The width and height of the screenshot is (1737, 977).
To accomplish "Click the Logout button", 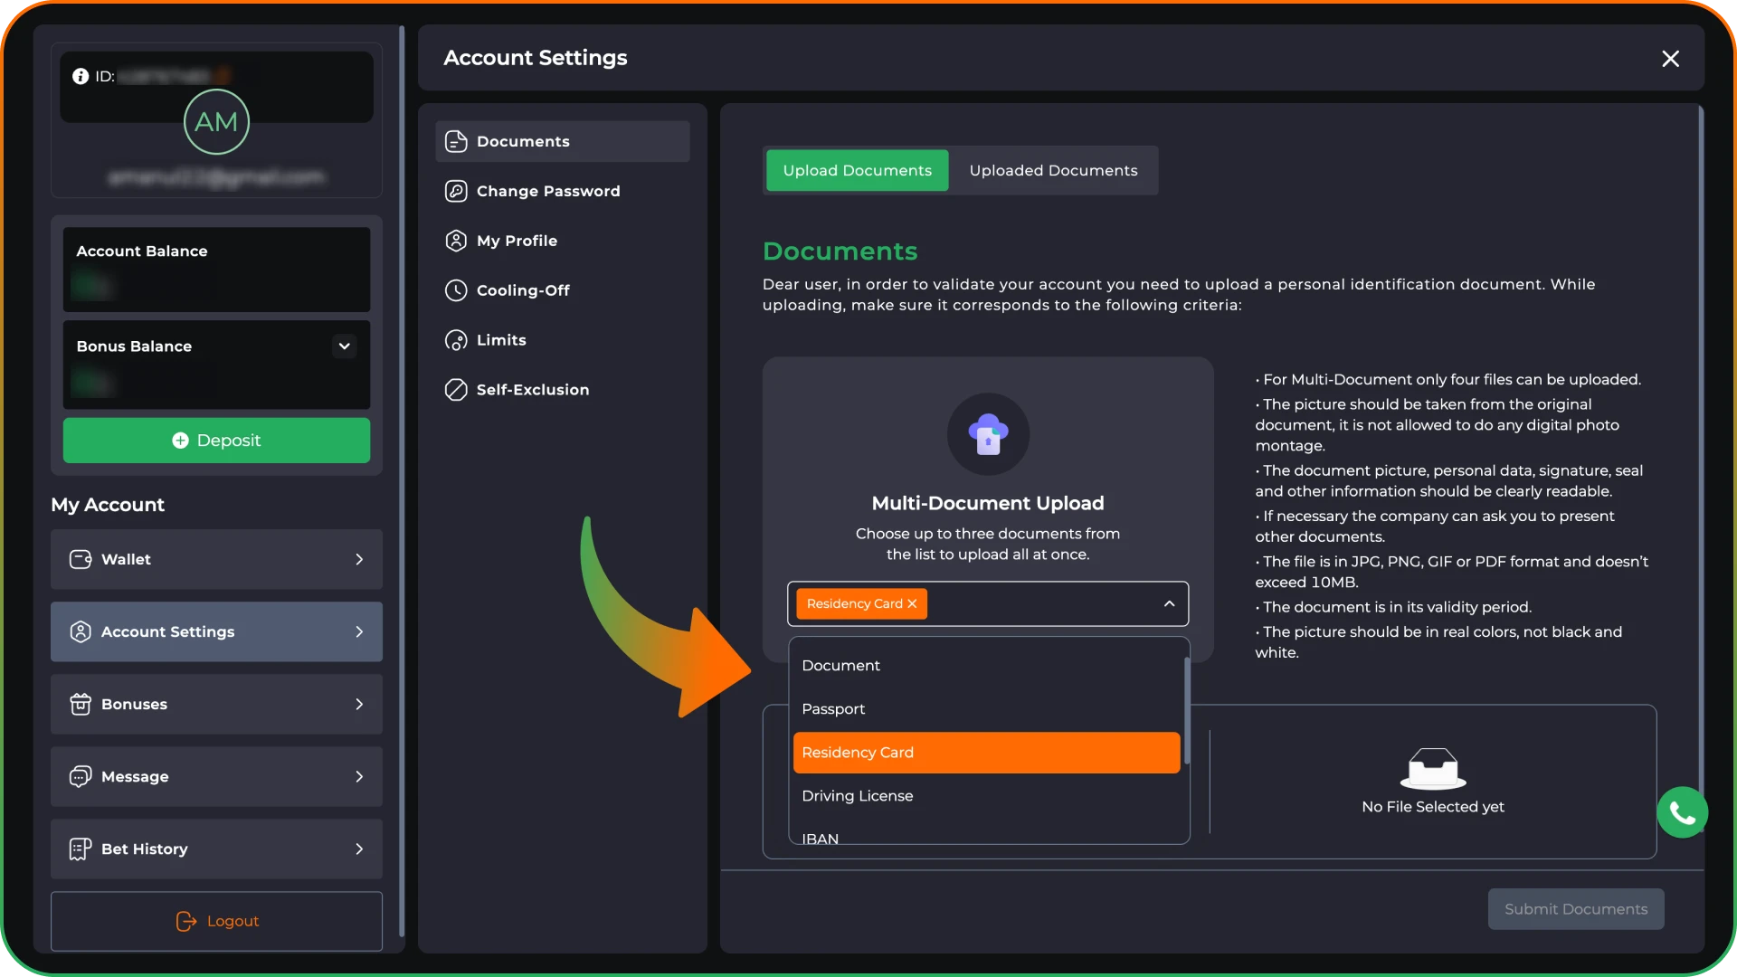I will (216, 921).
